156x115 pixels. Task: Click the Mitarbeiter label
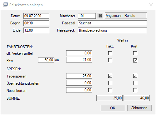coord(67,16)
